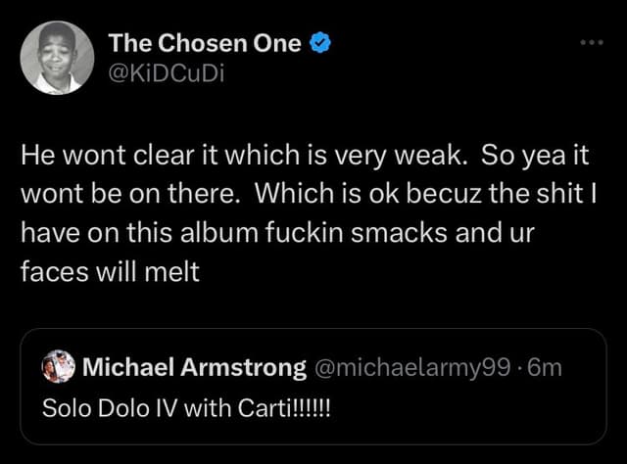Select the name Michael Armstrong in quote
This screenshot has height=464, width=627.
point(194,368)
